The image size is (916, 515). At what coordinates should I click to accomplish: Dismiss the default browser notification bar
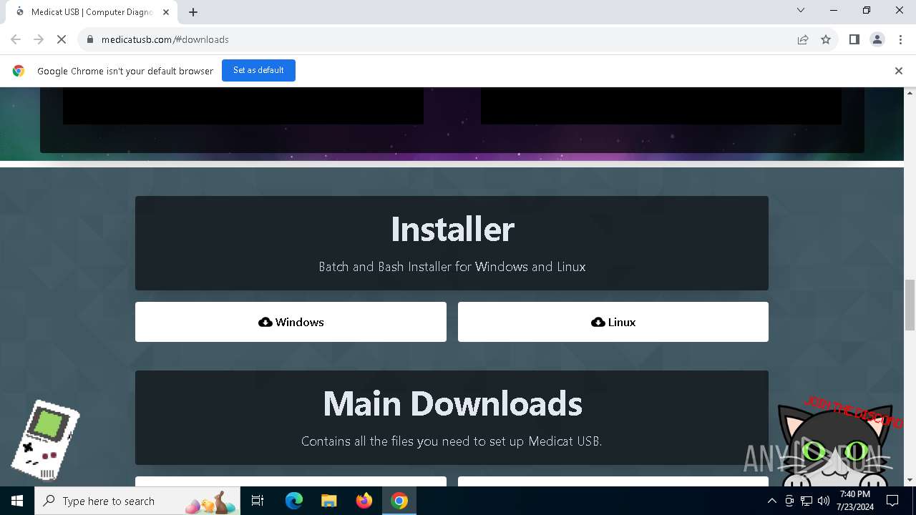(898, 71)
